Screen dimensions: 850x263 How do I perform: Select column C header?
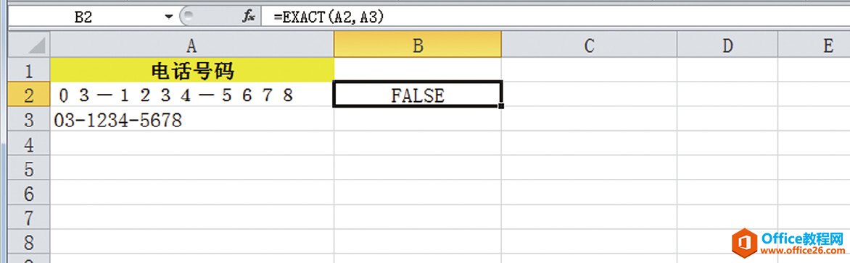click(589, 46)
